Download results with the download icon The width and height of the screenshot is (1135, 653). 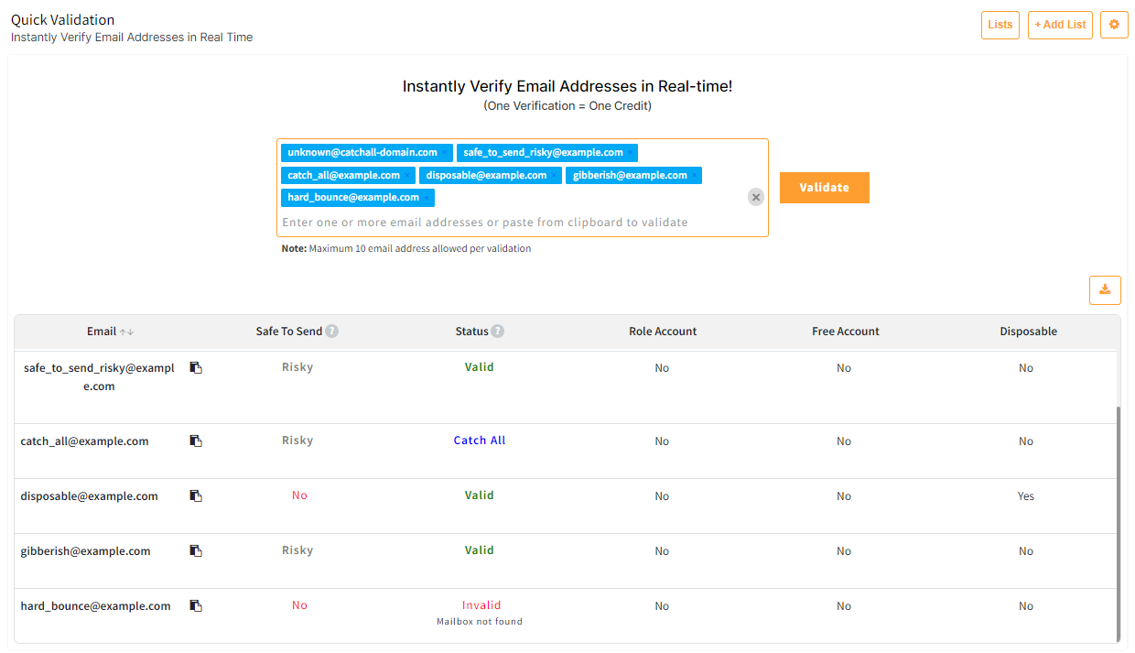pos(1105,290)
